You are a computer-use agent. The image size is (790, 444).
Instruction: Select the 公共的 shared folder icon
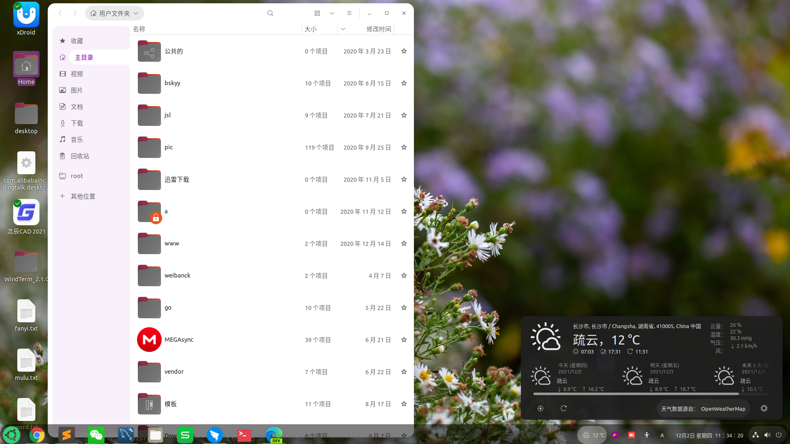tap(149, 51)
